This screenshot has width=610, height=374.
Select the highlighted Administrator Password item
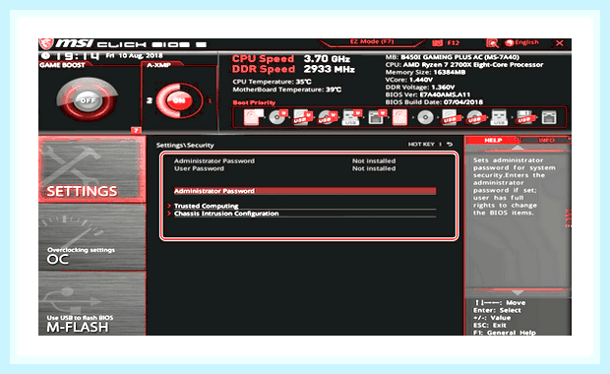305,191
